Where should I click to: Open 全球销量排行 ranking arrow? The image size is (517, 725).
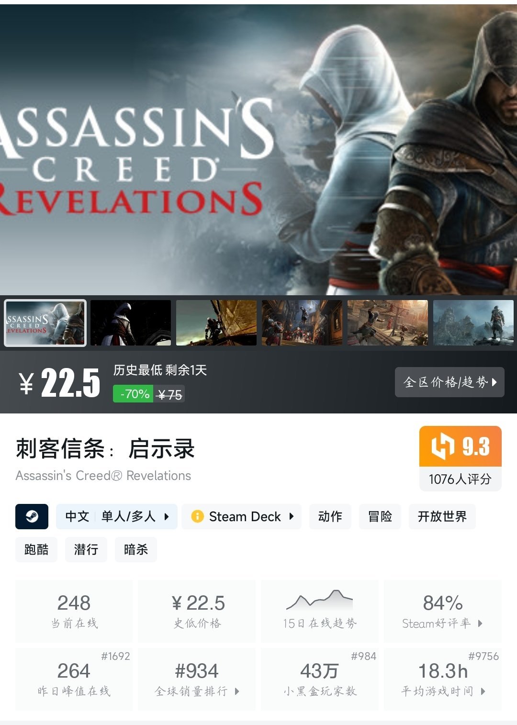click(x=237, y=691)
